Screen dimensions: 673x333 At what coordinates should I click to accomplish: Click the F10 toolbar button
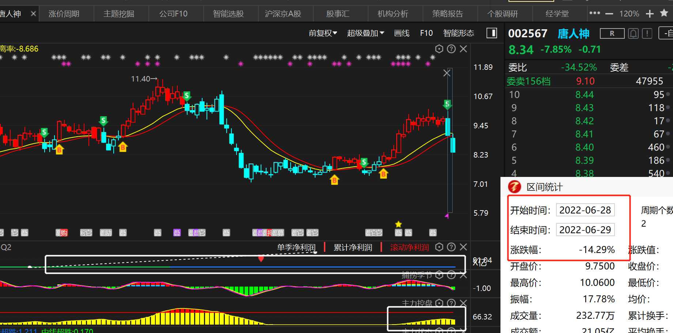(x=426, y=33)
